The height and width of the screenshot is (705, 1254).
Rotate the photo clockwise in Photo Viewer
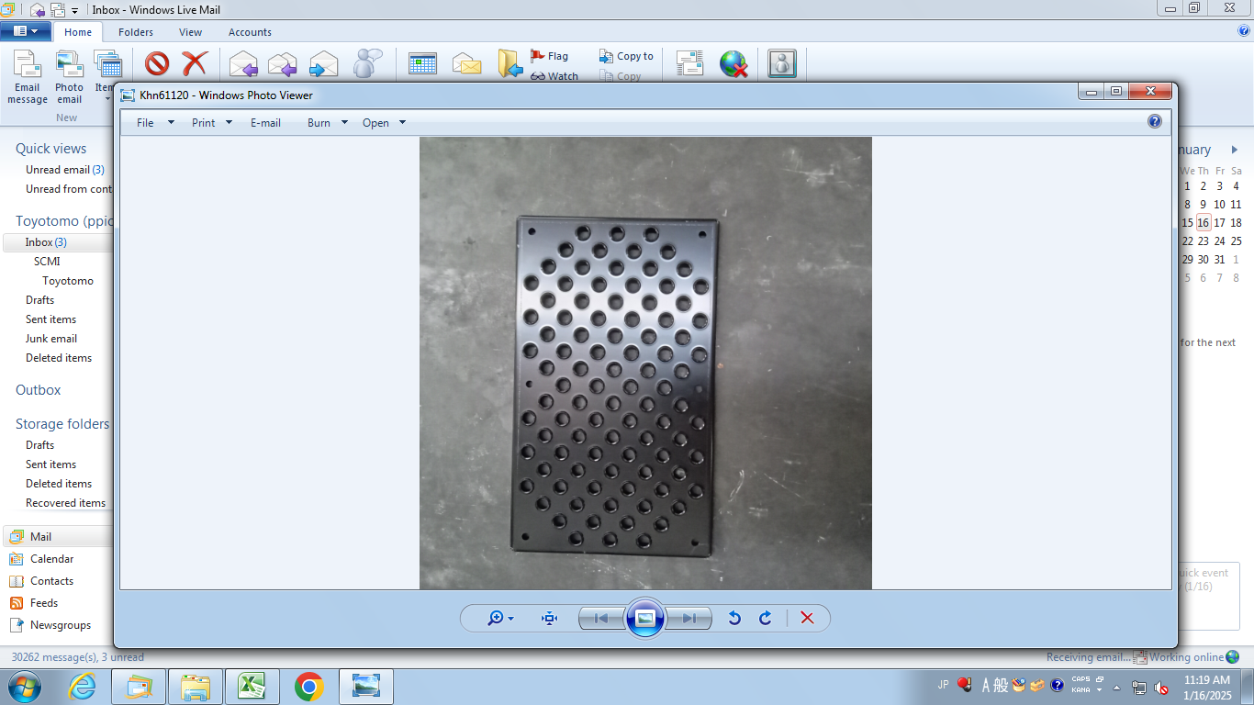tap(766, 618)
